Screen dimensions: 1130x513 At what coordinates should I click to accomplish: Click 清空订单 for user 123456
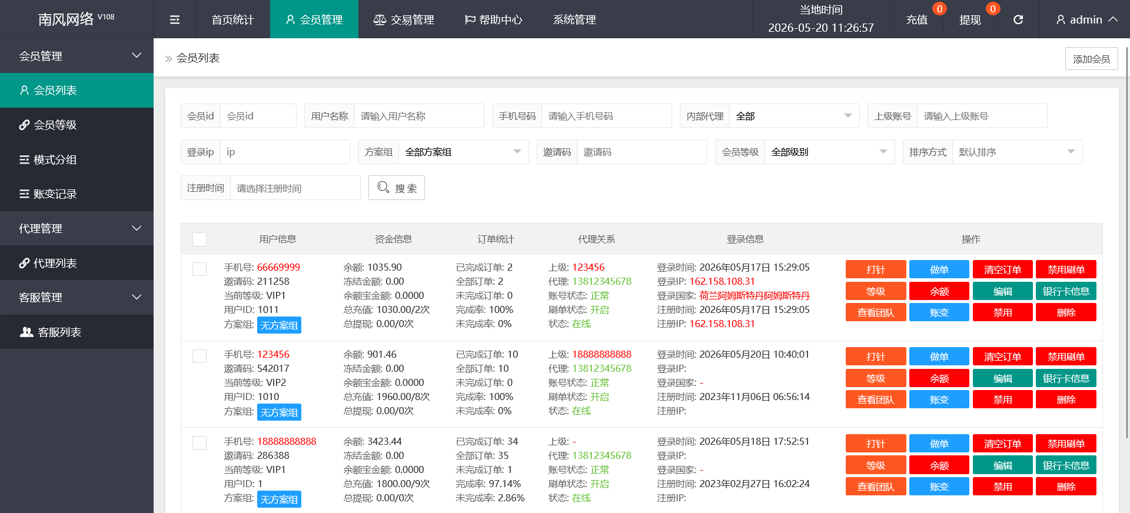pyautogui.click(x=1002, y=357)
